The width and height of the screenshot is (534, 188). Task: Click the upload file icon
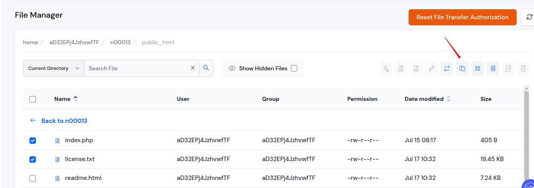tap(401, 68)
